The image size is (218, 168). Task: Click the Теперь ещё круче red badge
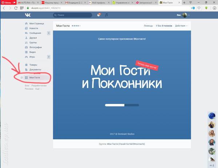(147, 65)
